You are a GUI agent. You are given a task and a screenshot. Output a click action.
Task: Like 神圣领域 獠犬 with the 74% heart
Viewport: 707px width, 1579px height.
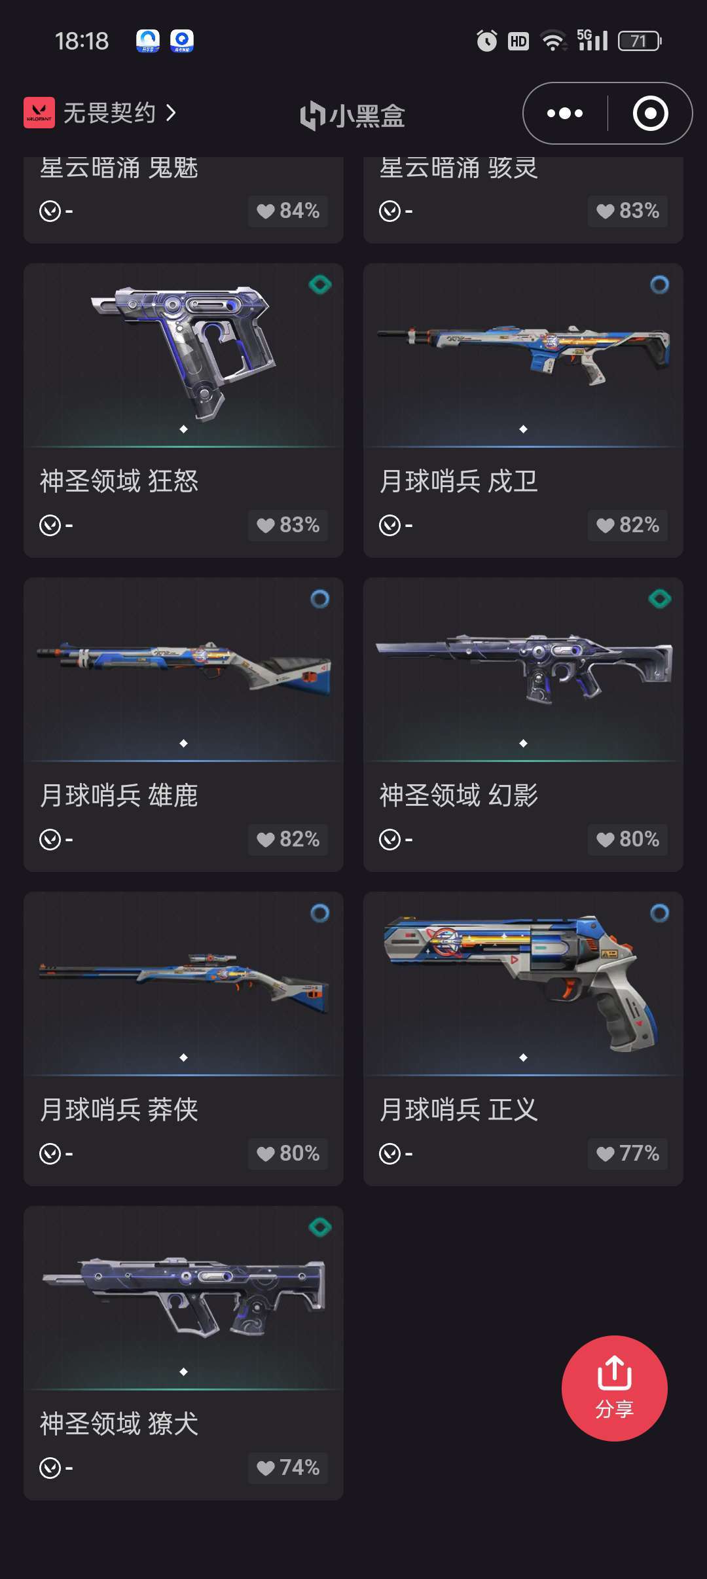(x=288, y=1468)
